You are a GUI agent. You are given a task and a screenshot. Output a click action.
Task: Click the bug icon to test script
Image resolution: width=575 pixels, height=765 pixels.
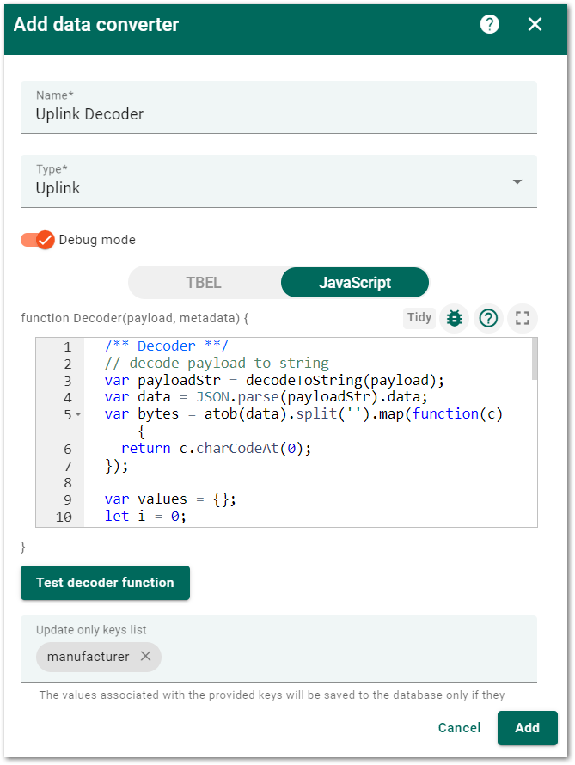pyautogui.click(x=454, y=318)
